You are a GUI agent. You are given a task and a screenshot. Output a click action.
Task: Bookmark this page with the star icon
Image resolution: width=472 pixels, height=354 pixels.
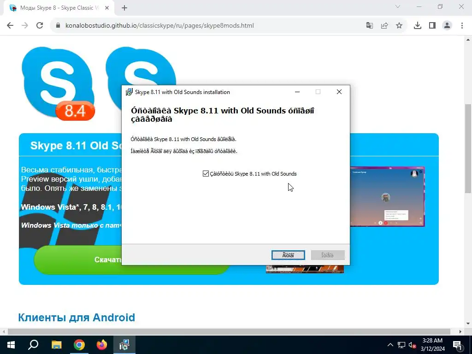(399, 26)
